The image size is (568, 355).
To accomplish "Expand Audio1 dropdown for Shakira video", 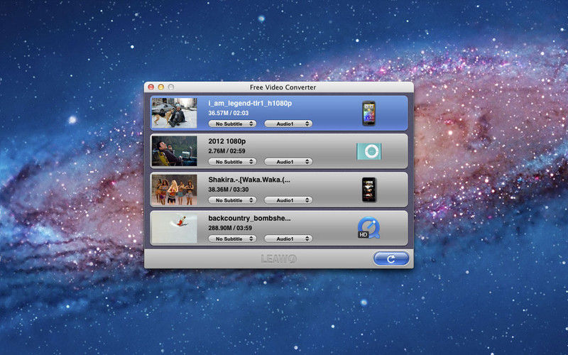I will (x=288, y=200).
